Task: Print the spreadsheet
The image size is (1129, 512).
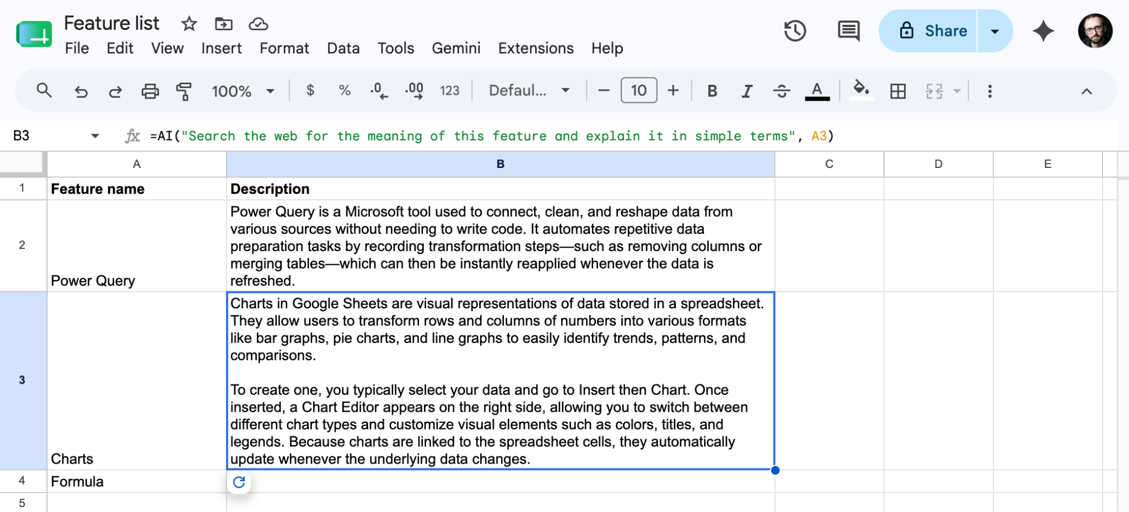Action: 150,91
